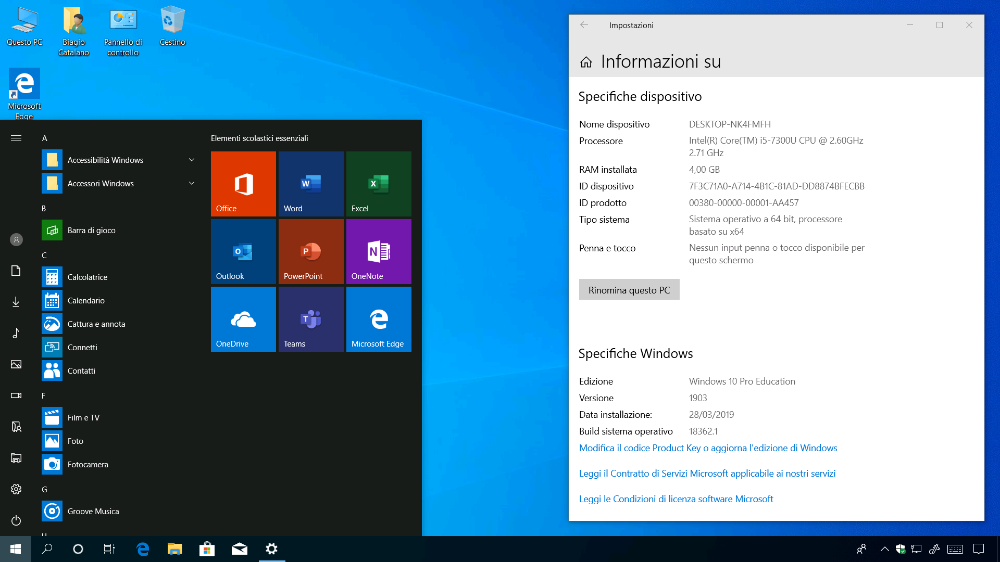1000x562 pixels.
Task: Open Music icon in Start sidebar
Action: 16,333
